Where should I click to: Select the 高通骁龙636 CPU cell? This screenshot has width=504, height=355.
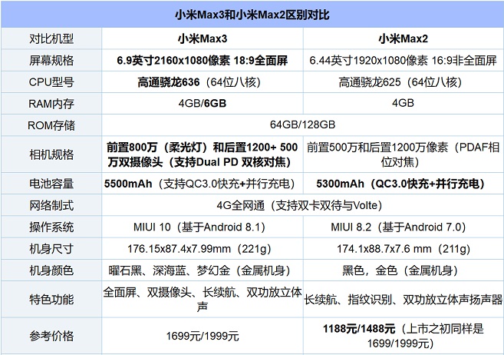(x=203, y=81)
